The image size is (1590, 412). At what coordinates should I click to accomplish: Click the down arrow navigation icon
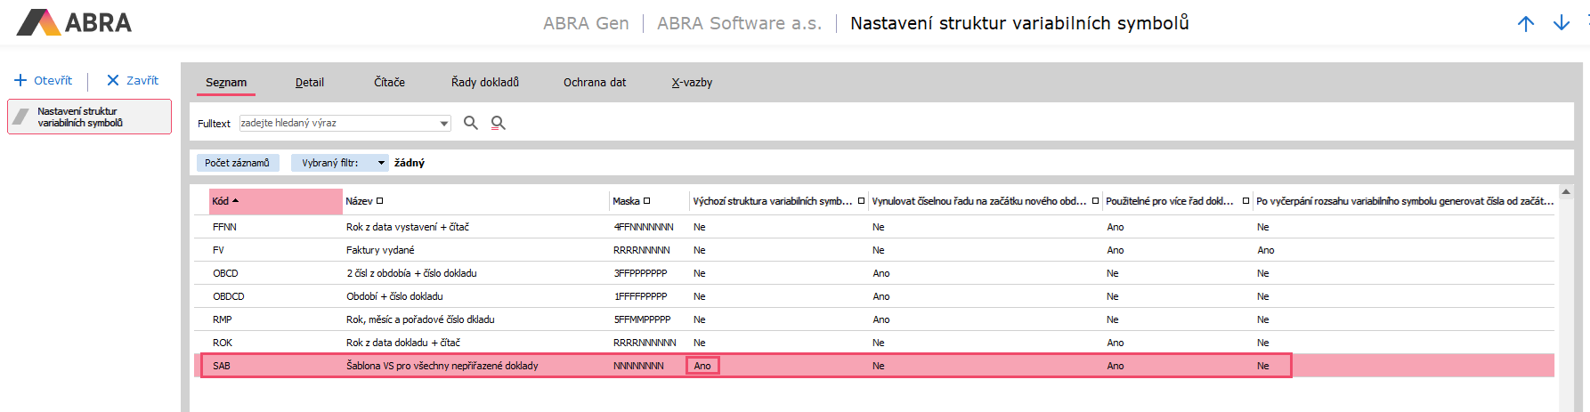[1562, 24]
